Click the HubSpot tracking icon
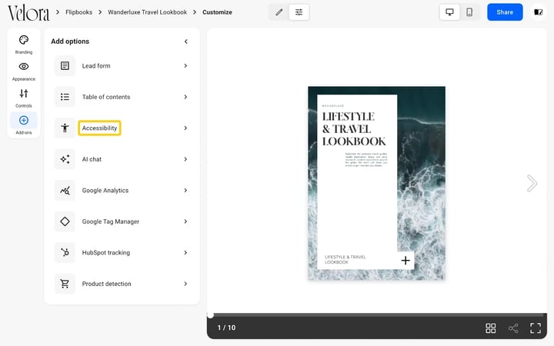This screenshot has width=554, height=346. pyautogui.click(x=65, y=252)
